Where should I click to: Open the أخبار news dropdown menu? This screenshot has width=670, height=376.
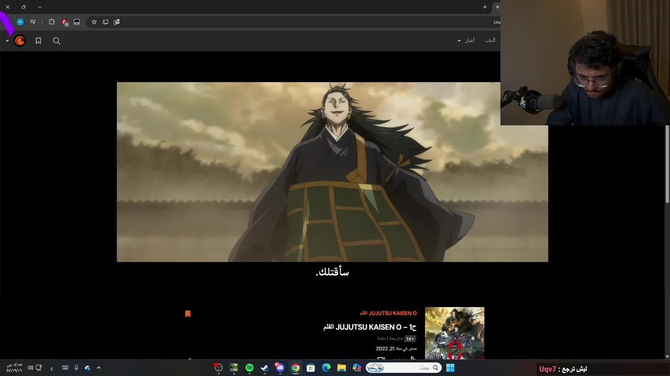(x=466, y=40)
